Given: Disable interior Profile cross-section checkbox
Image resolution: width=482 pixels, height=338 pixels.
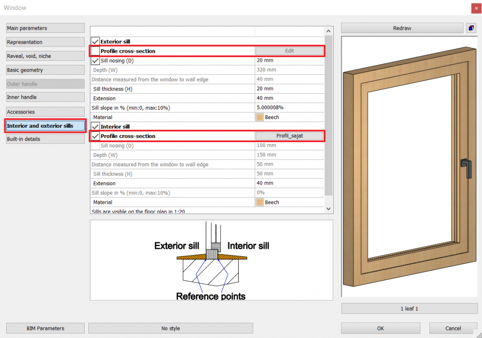Looking at the screenshot, I should [95, 136].
